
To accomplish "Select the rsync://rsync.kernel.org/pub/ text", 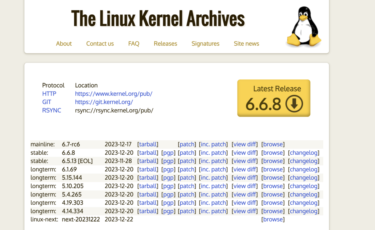I will click(114, 110).
